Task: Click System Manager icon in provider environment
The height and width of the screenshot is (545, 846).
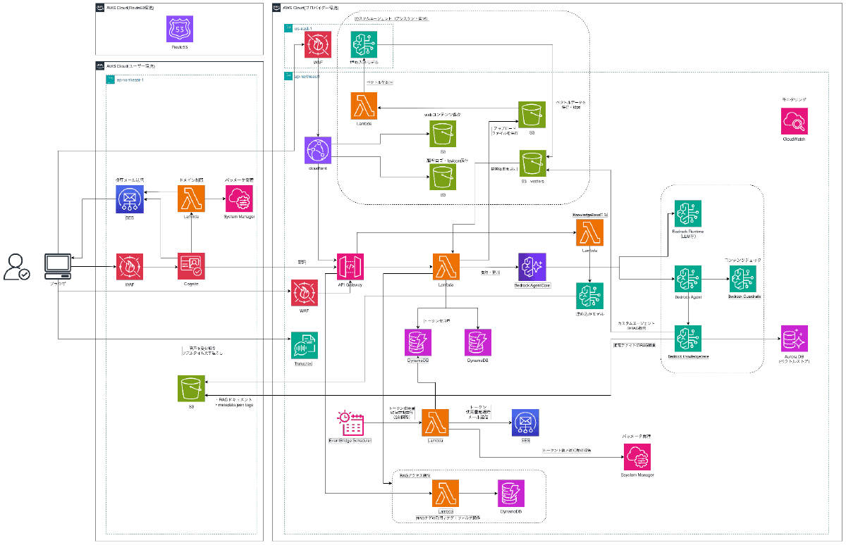Action: pyautogui.click(x=637, y=457)
